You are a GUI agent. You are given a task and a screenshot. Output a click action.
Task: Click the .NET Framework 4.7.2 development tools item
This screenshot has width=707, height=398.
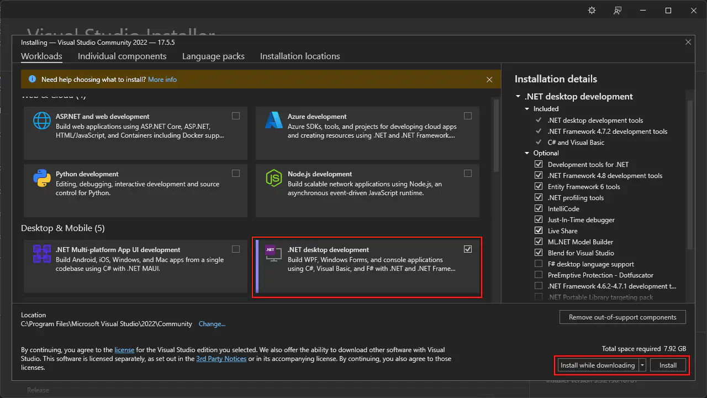(608, 131)
